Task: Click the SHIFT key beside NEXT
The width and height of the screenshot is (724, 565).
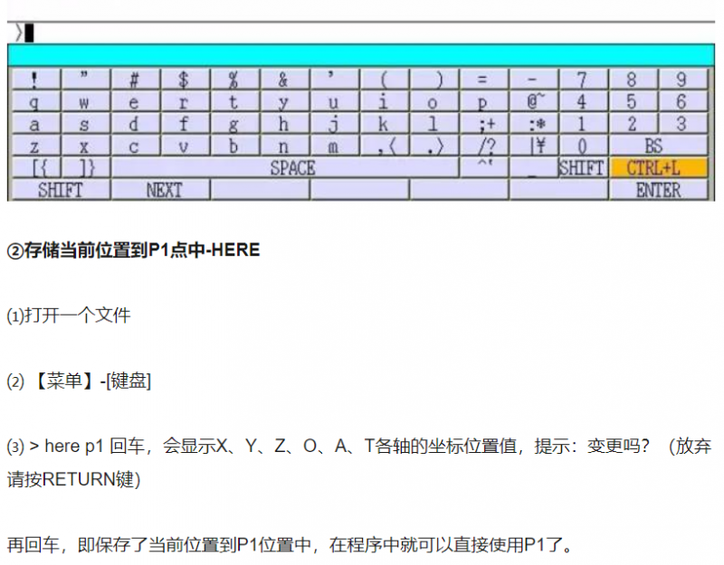Action: pos(61,190)
